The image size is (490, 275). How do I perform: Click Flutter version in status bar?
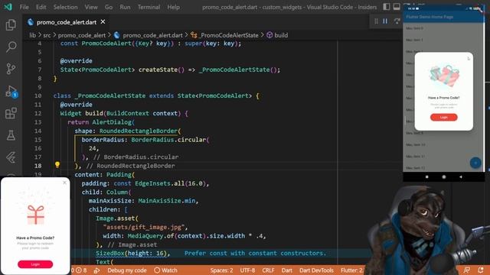coord(352,270)
